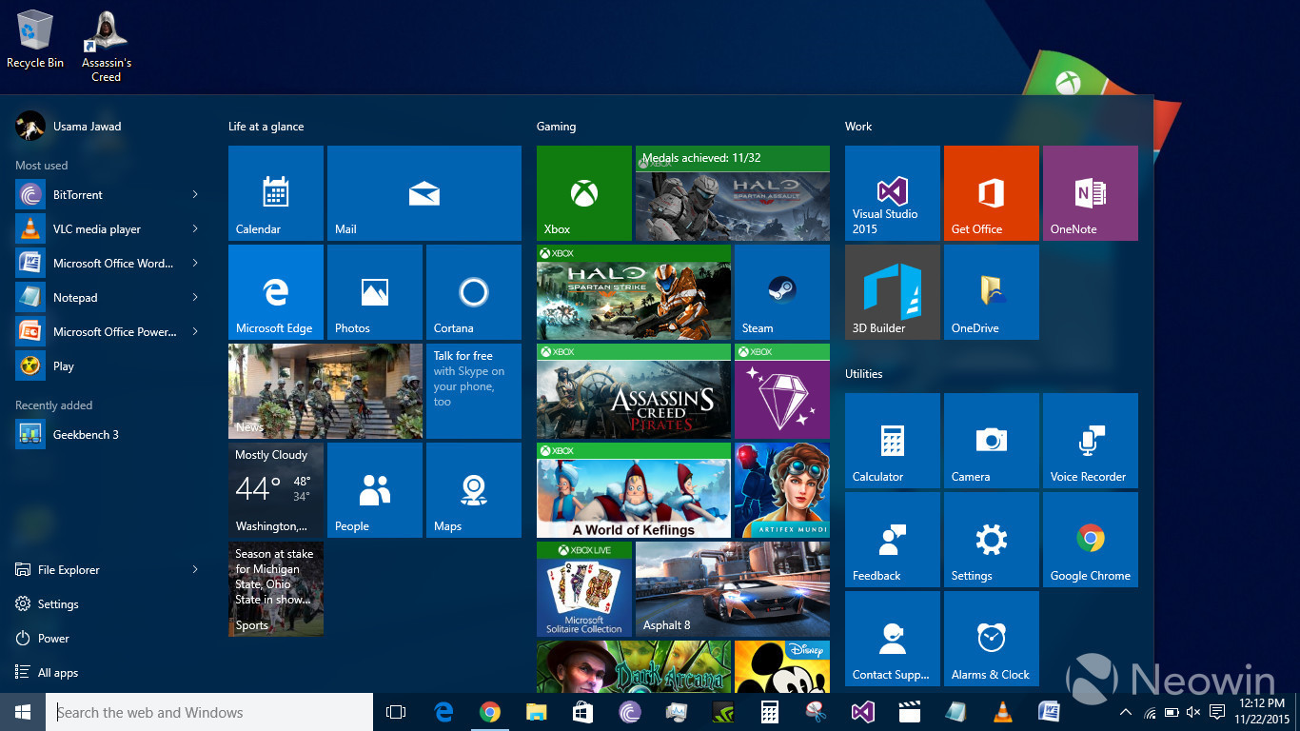Launch Visual Studio 2015 tile
The width and height of the screenshot is (1300, 731).
[x=893, y=193]
